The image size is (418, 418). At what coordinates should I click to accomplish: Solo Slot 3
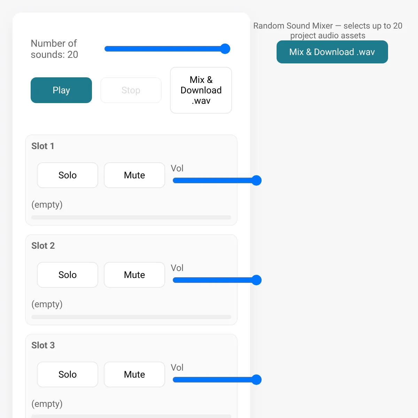click(68, 374)
